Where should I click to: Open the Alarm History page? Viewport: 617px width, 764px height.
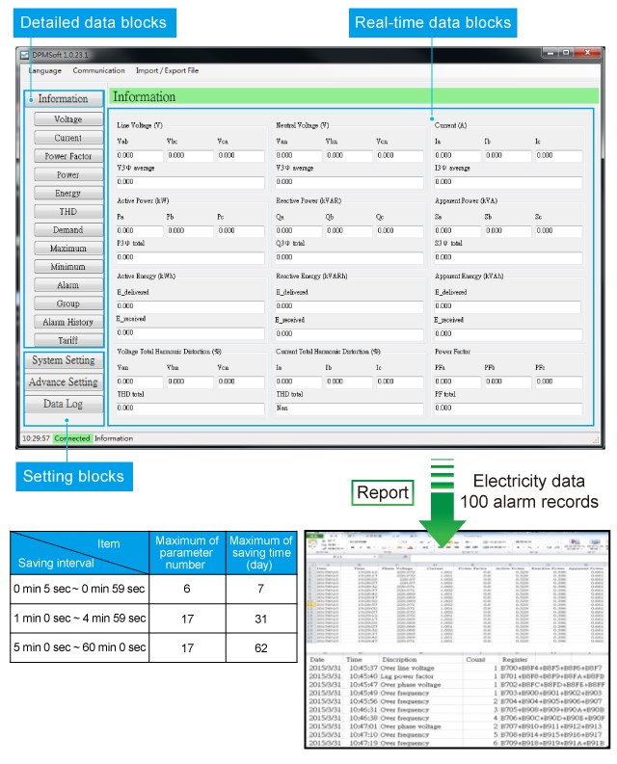pyautogui.click(x=67, y=322)
